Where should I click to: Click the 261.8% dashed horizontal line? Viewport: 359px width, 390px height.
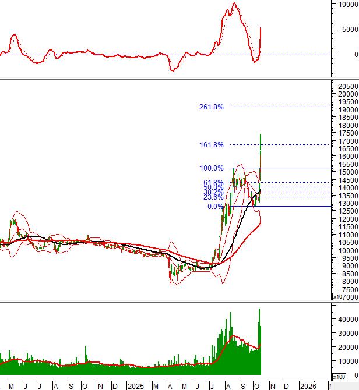[280, 107]
